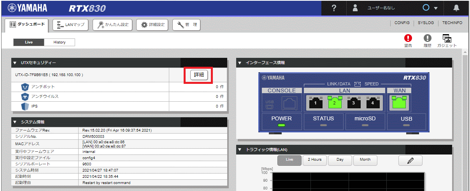The width and height of the screenshot is (470, 191).
Task: Click the help question mark icon
Action: pos(334,8)
